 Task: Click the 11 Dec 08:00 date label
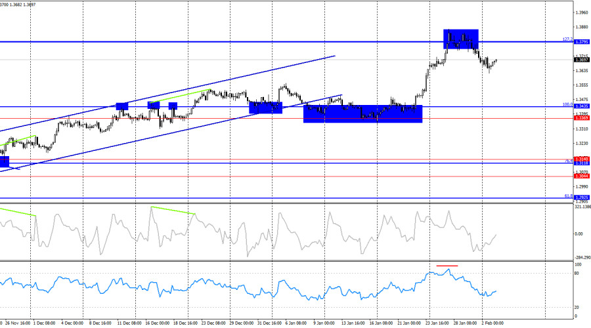pyautogui.click(x=129, y=323)
